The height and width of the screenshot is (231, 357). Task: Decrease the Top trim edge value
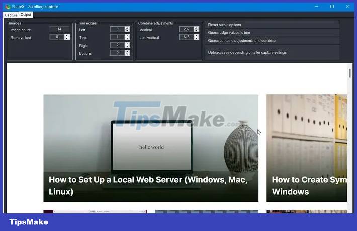pos(127,38)
